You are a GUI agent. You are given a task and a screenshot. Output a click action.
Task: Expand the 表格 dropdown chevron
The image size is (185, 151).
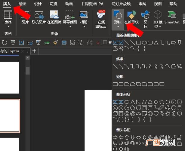[8, 26]
